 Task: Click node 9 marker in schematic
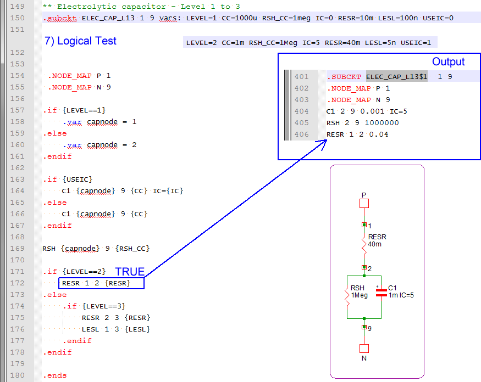[x=364, y=327]
